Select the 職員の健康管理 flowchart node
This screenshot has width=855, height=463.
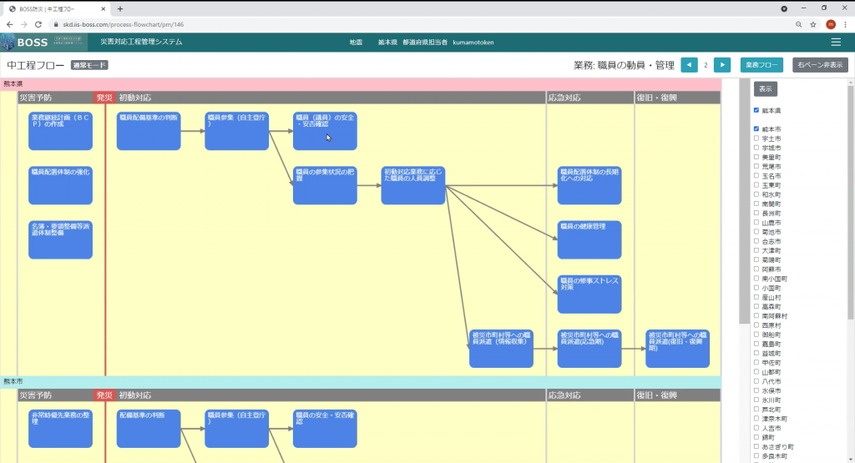[589, 239]
